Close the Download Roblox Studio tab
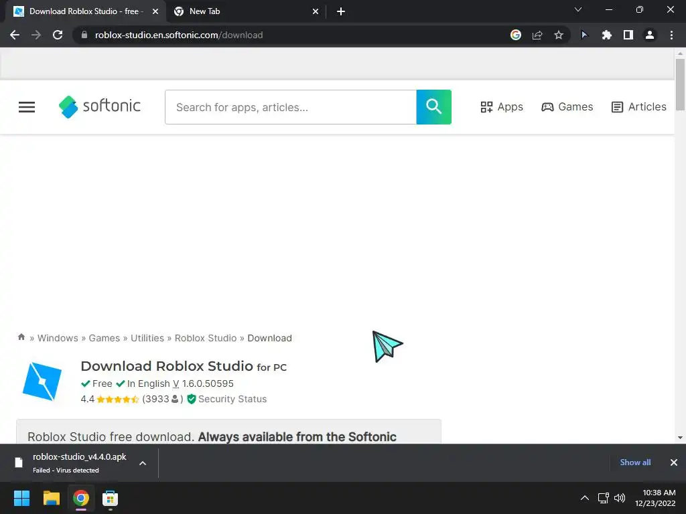The height and width of the screenshot is (514, 686). pos(155,11)
